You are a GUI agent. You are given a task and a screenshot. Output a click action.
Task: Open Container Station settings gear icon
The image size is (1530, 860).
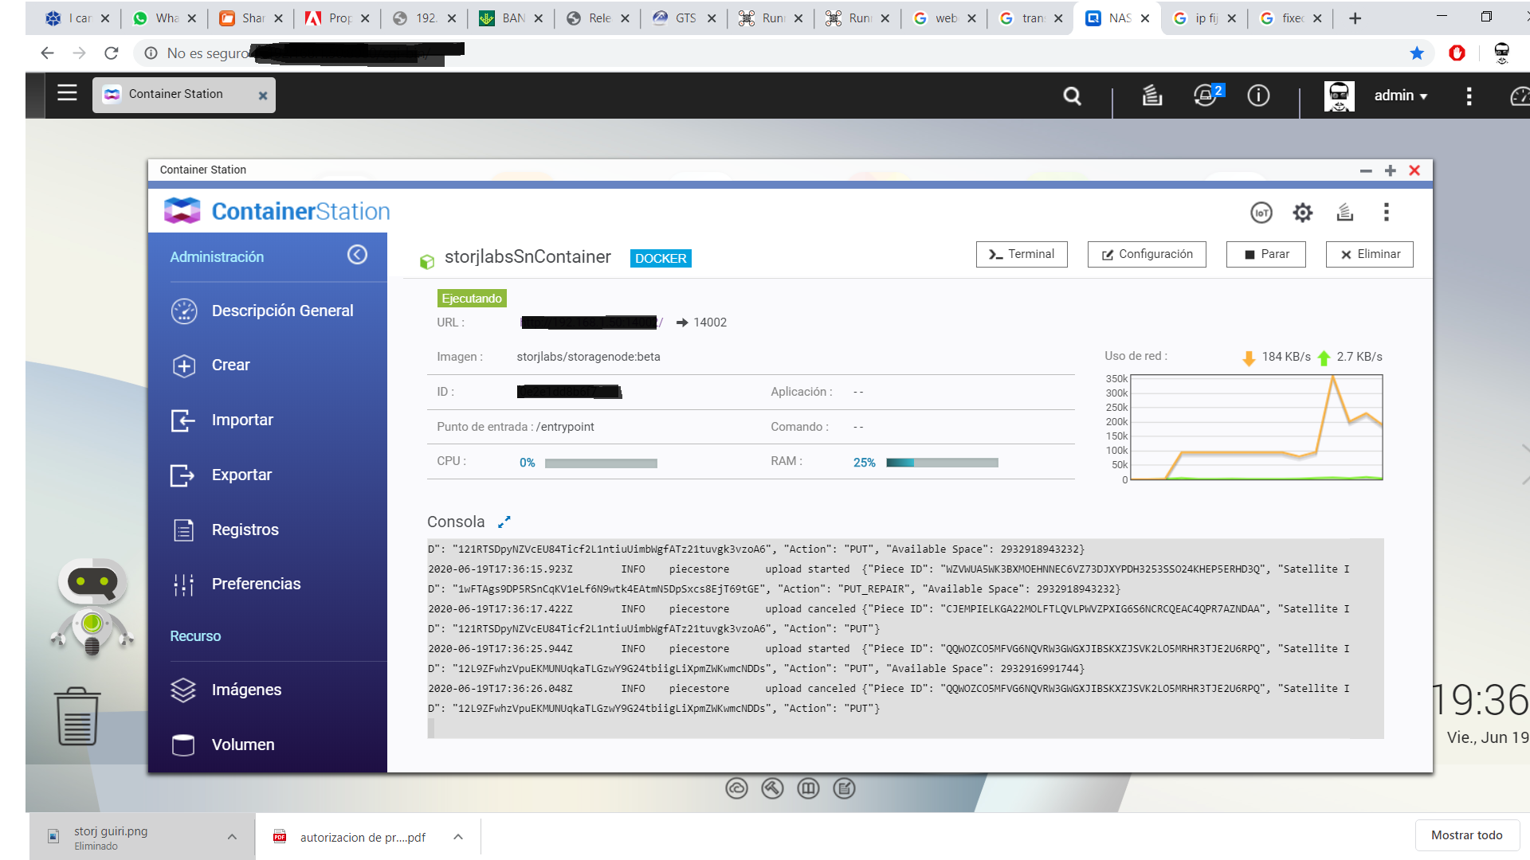click(x=1302, y=213)
